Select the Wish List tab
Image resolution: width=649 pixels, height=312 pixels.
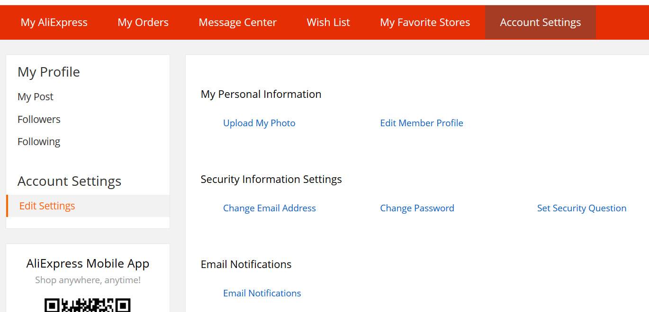(x=328, y=22)
